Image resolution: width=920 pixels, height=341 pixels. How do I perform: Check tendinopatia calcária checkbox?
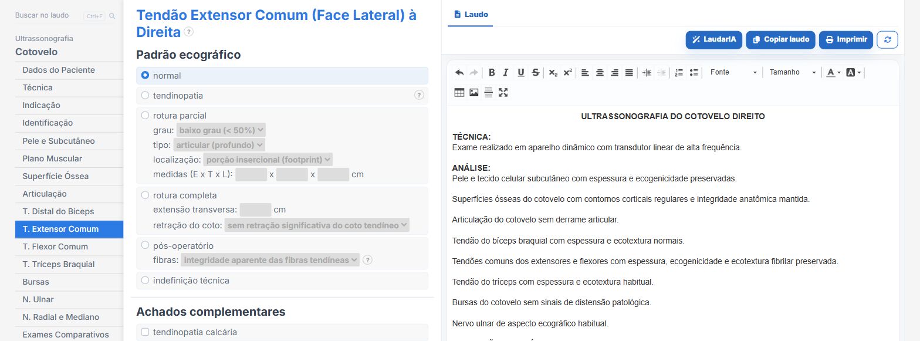click(x=145, y=332)
